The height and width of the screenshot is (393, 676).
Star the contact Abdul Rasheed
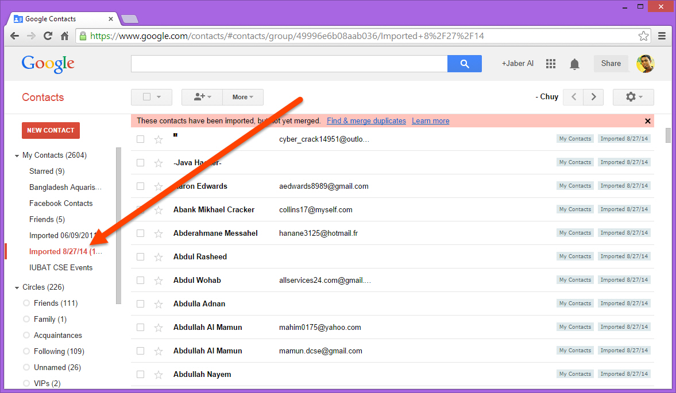tap(158, 256)
